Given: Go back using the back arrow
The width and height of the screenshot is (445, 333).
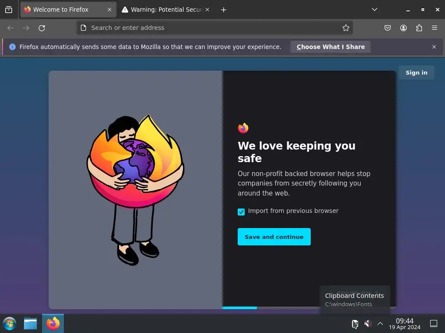Looking at the screenshot, I should 10,28.
